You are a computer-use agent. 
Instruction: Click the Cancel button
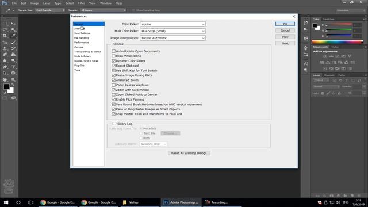(285, 30)
